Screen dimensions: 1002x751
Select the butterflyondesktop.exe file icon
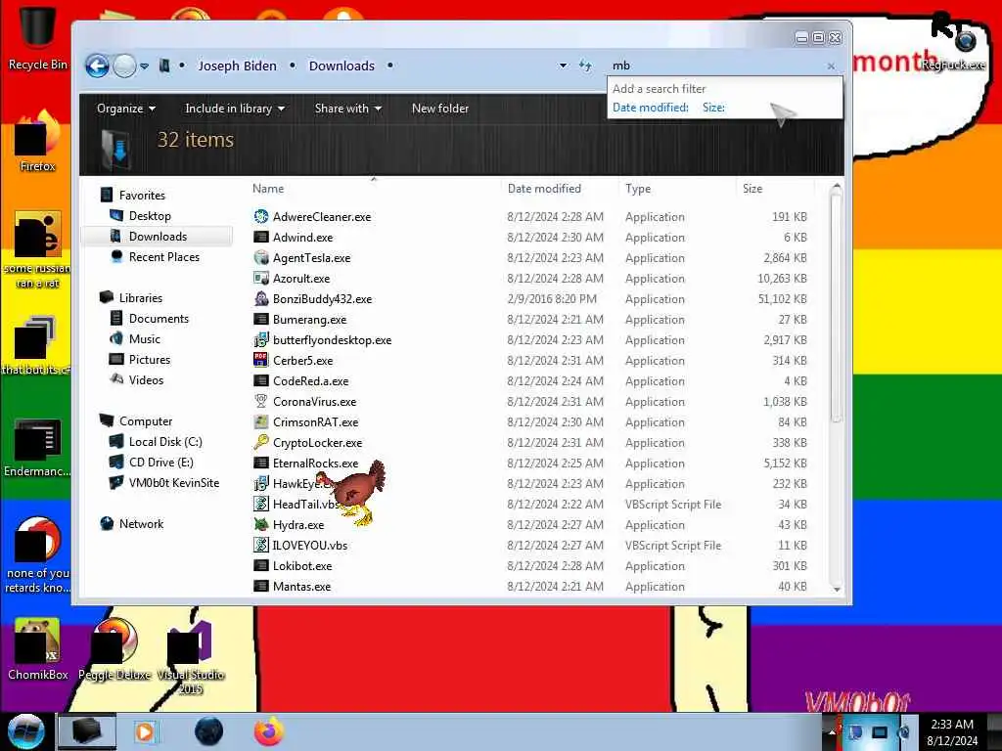[260, 339]
